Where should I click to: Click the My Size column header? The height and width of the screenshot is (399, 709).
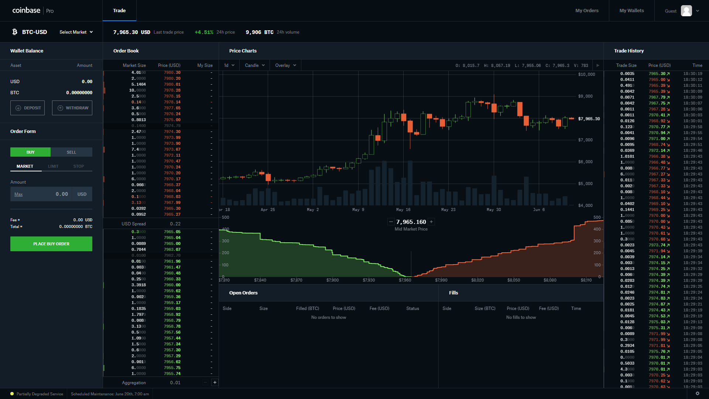[x=205, y=65]
